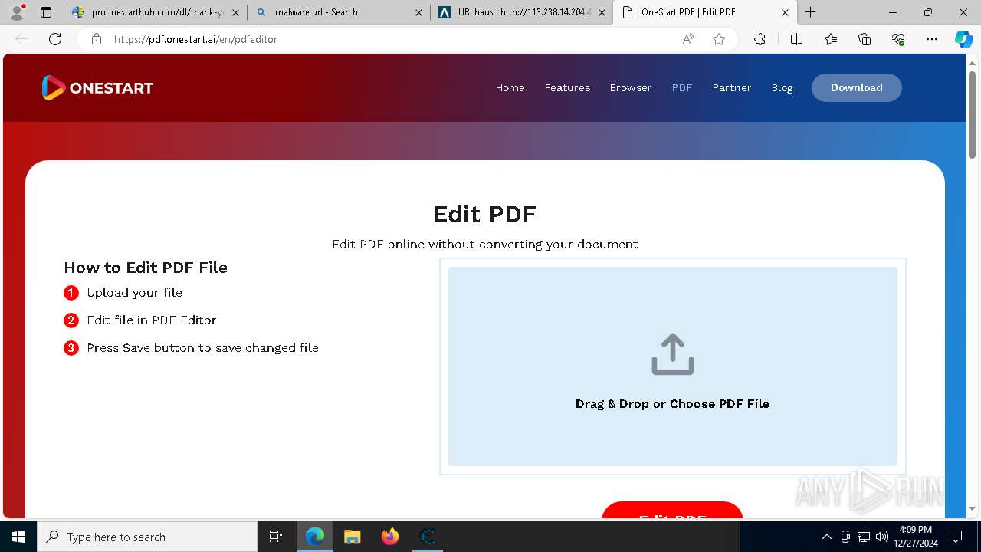Click the Edit PDF page heading
This screenshot has height=552, width=981.
pos(484,213)
